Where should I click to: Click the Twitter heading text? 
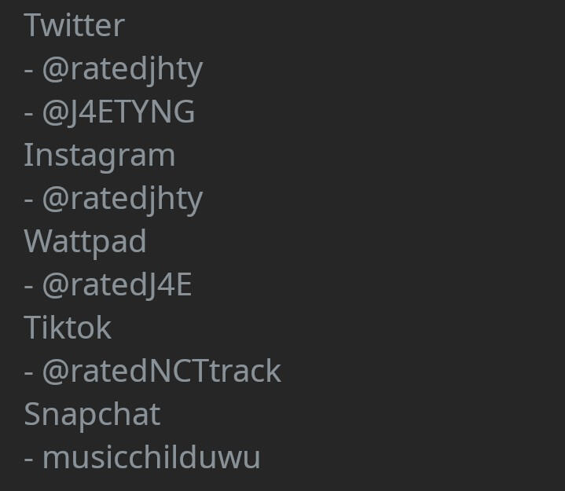[x=74, y=25]
